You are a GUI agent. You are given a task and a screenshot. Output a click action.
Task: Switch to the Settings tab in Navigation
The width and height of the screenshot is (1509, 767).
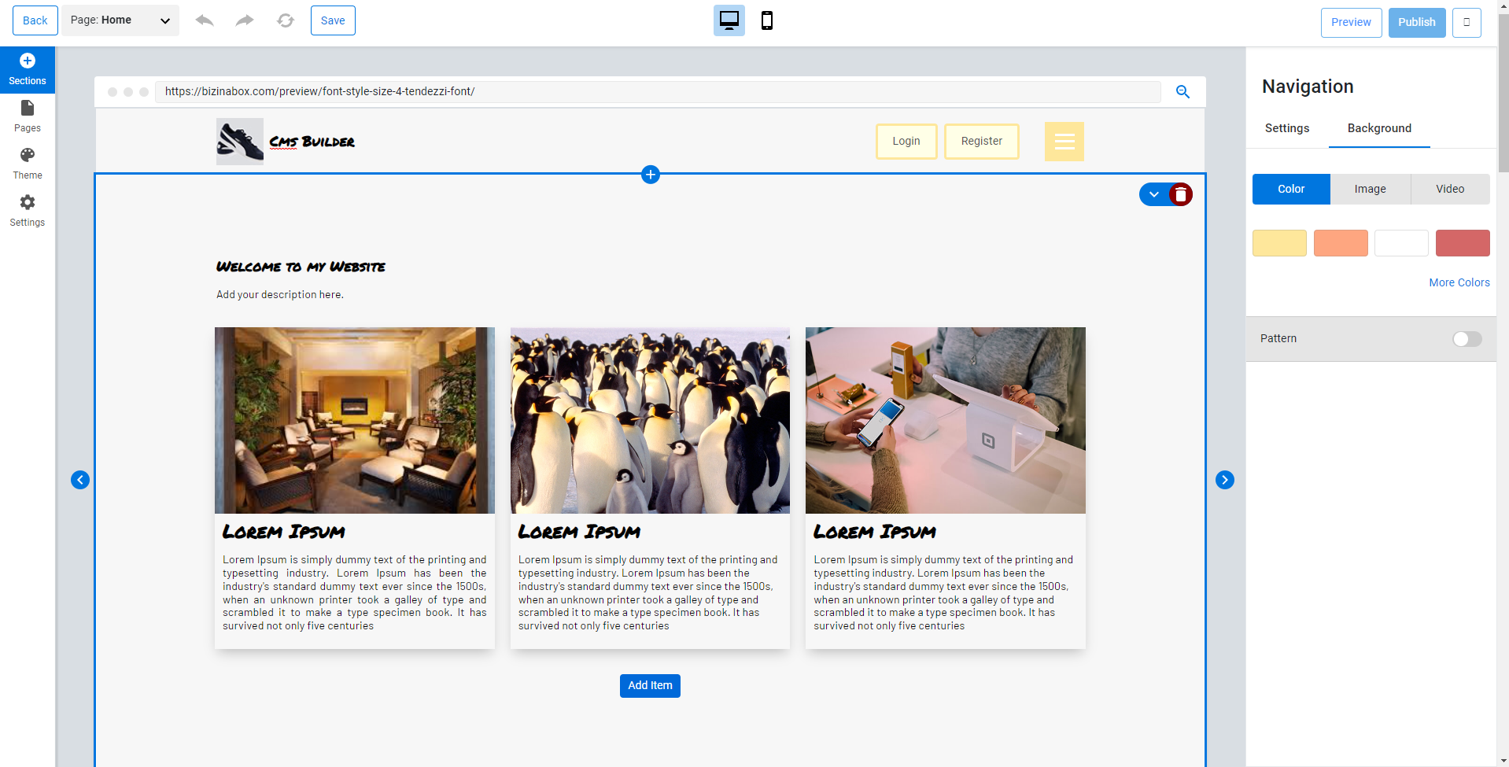pos(1286,127)
